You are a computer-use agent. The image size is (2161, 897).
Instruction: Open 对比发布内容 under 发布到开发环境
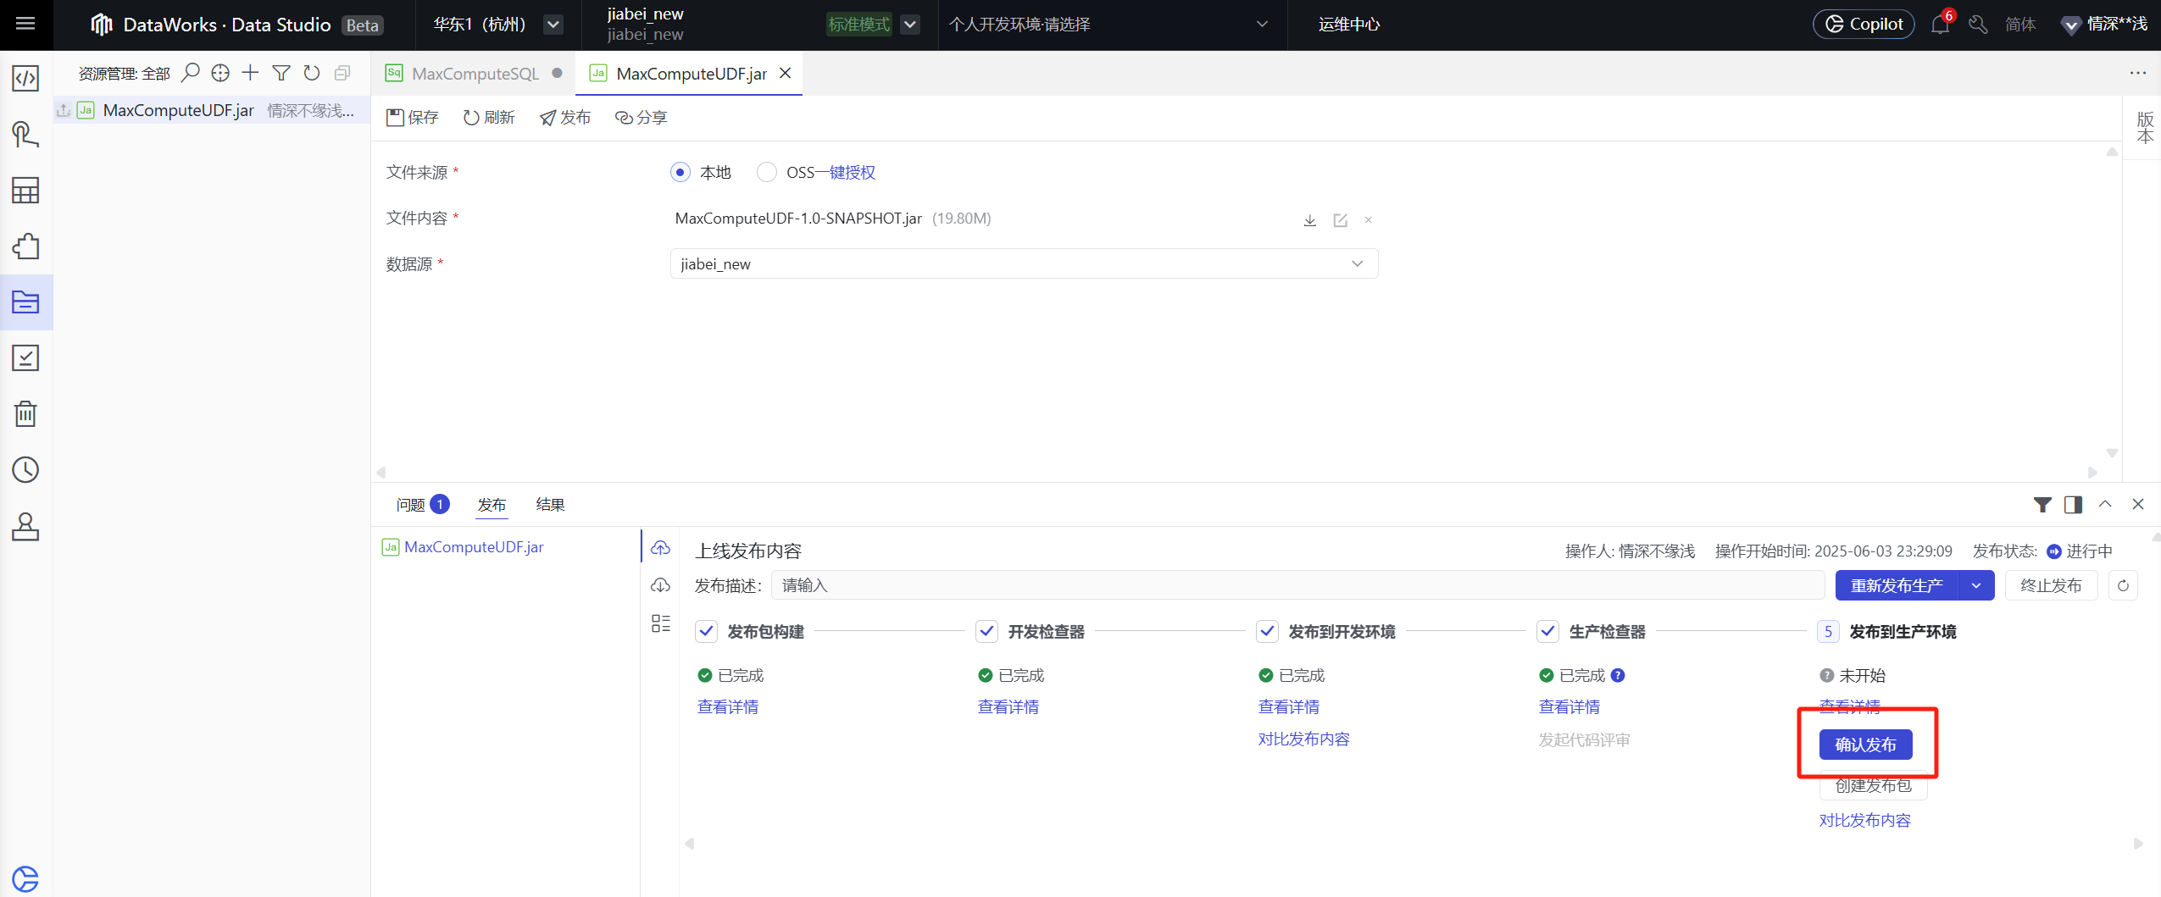[1303, 739]
